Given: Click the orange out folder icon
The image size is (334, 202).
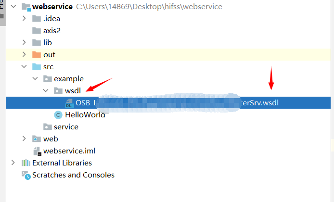Looking at the screenshot, I should pyautogui.click(x=37, y=55).
